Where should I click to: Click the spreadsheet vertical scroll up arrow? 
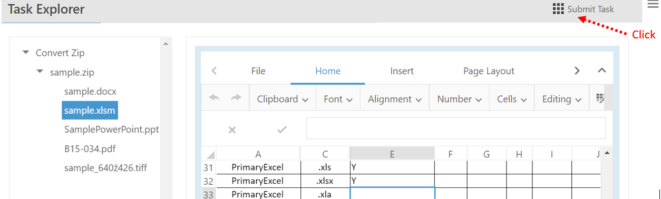(607, 153)
